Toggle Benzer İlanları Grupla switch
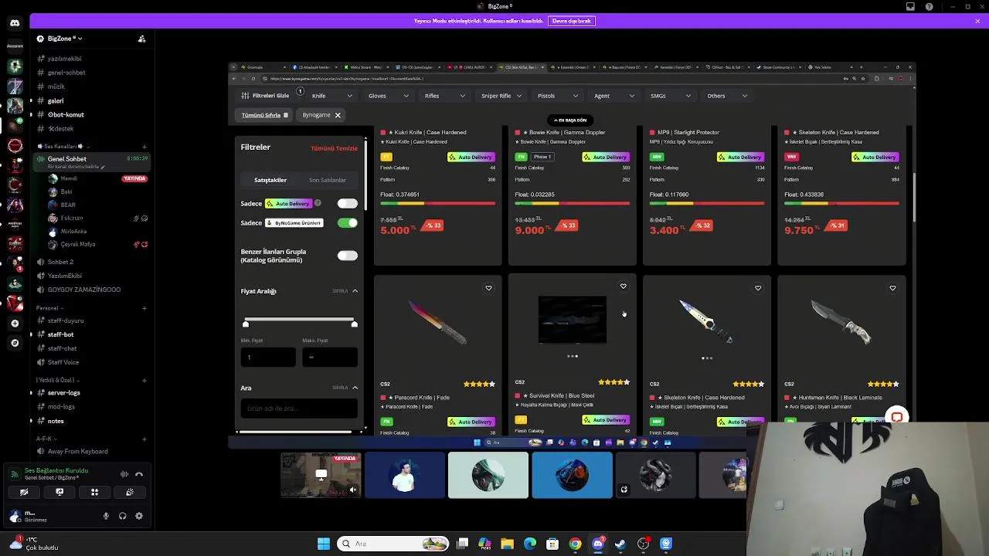The height and width of the screenshot is (556, 989). pyautogui.click(x=348, y=256)
